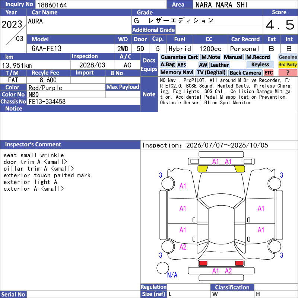Click the yellow right headlight on the diagram
The image size is (298, 298).
tap(240, 169)
